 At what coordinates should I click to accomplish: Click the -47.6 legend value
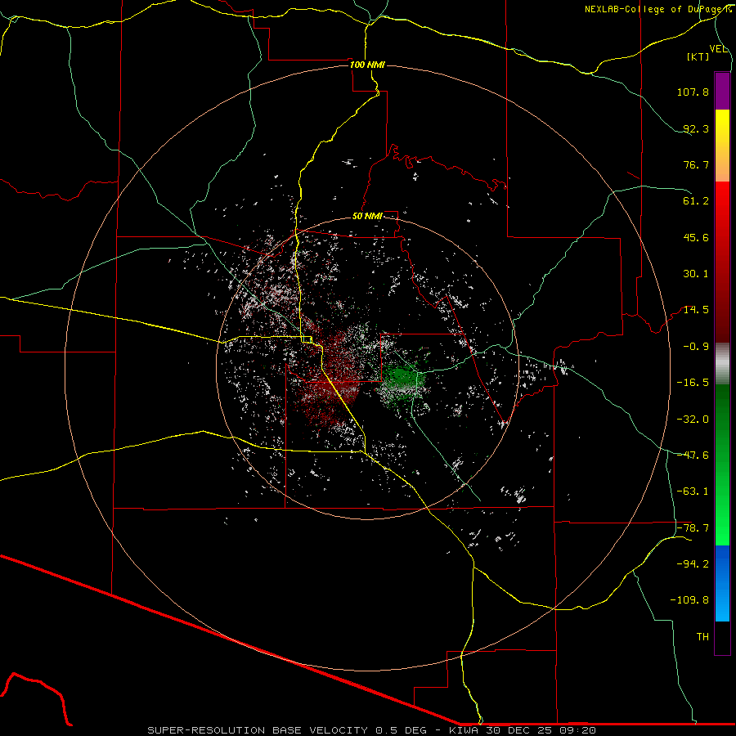693,455
